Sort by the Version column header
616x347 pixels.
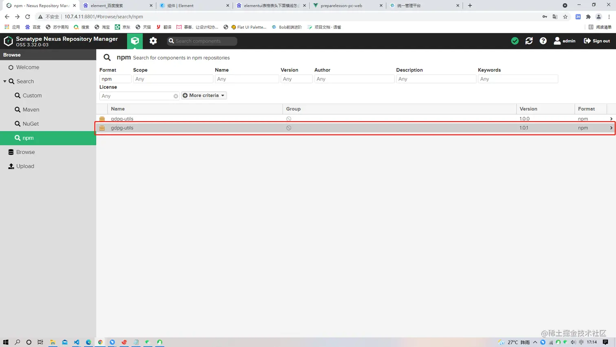tap(546, 109)
